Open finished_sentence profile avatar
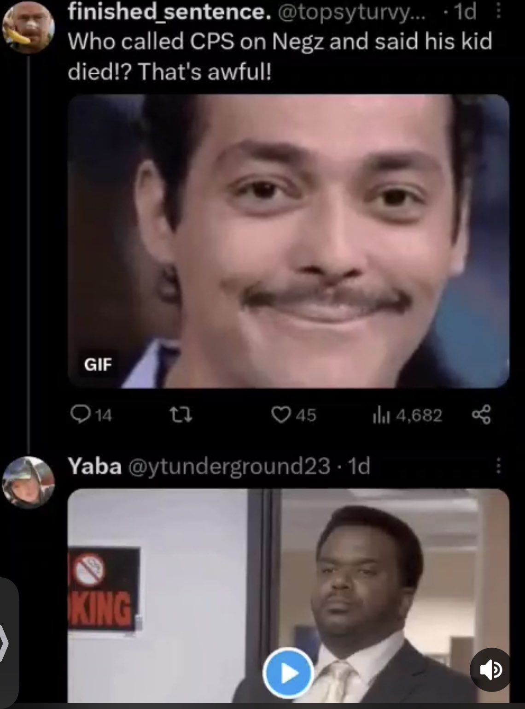This screenshot has height=709, width=525. pos(28,27)
